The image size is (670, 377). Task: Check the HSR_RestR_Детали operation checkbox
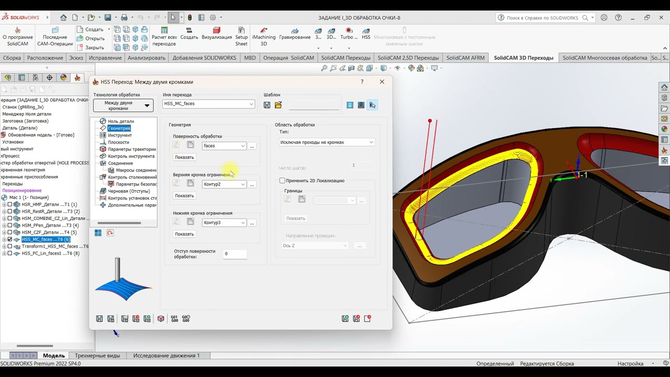(x=10, y=212)
